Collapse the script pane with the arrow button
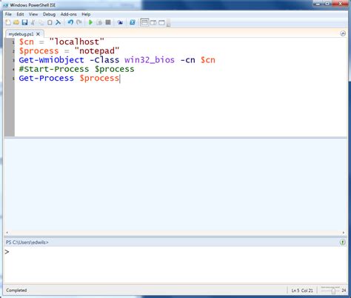The width and height of the screenshot is (351, 298). [x=343, y=33]
